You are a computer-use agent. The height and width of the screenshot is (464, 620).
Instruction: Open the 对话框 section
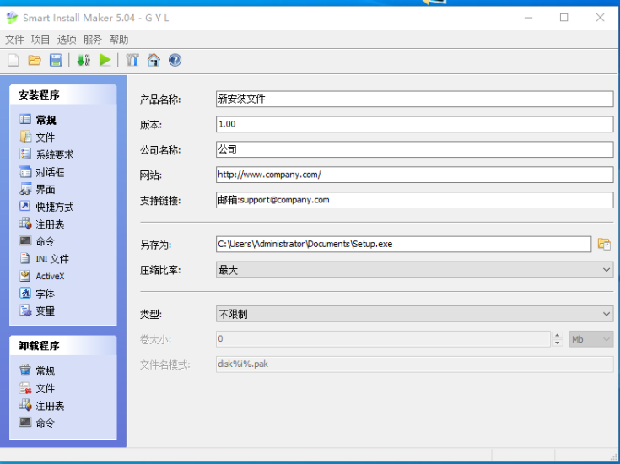click(x=42, y=171)
